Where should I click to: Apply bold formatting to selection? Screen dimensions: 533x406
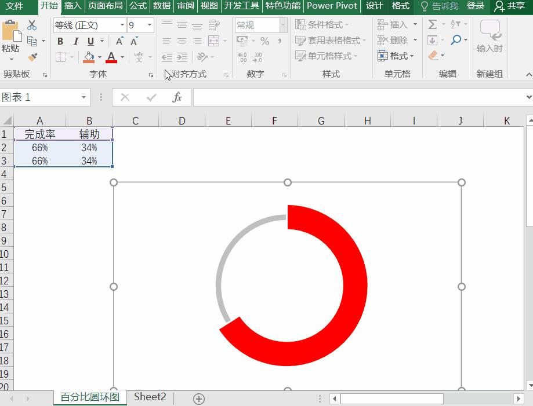pyautogui.click(x=60, y=41)
